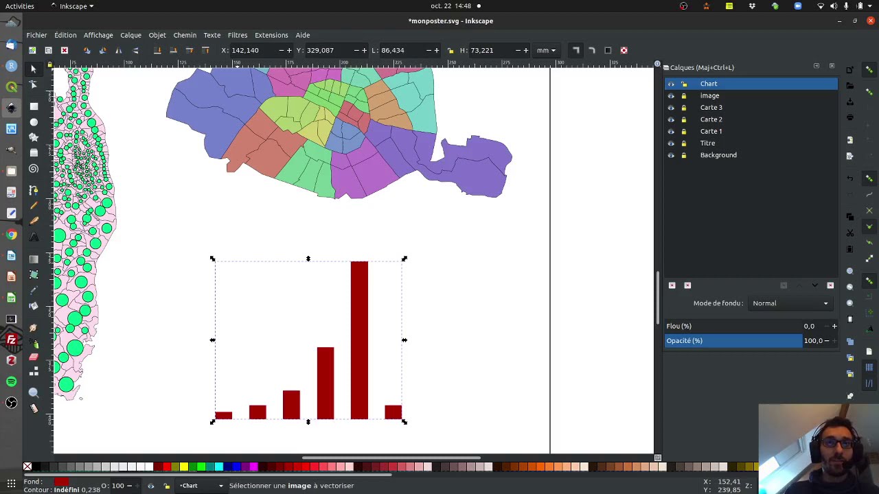Open current layer Chart dropdown in status bar

201,486
